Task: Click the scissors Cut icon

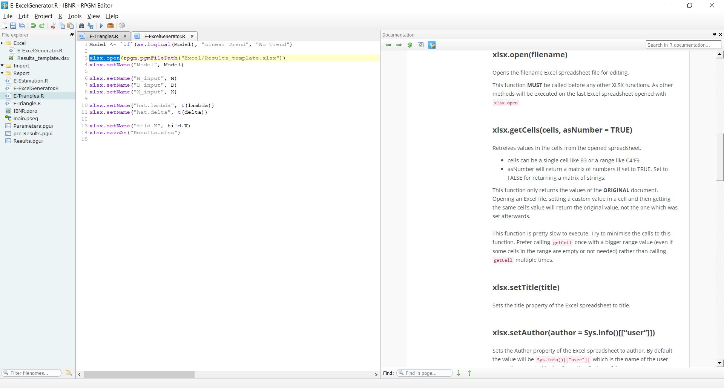Action: click(x=53, y=26)
